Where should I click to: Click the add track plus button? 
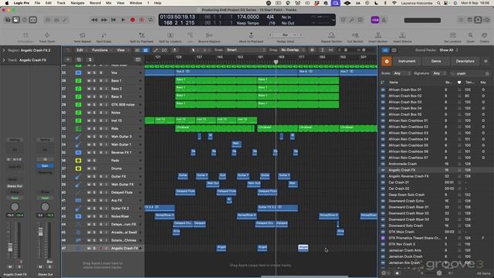pyautogui.click(x=68, y=59)
